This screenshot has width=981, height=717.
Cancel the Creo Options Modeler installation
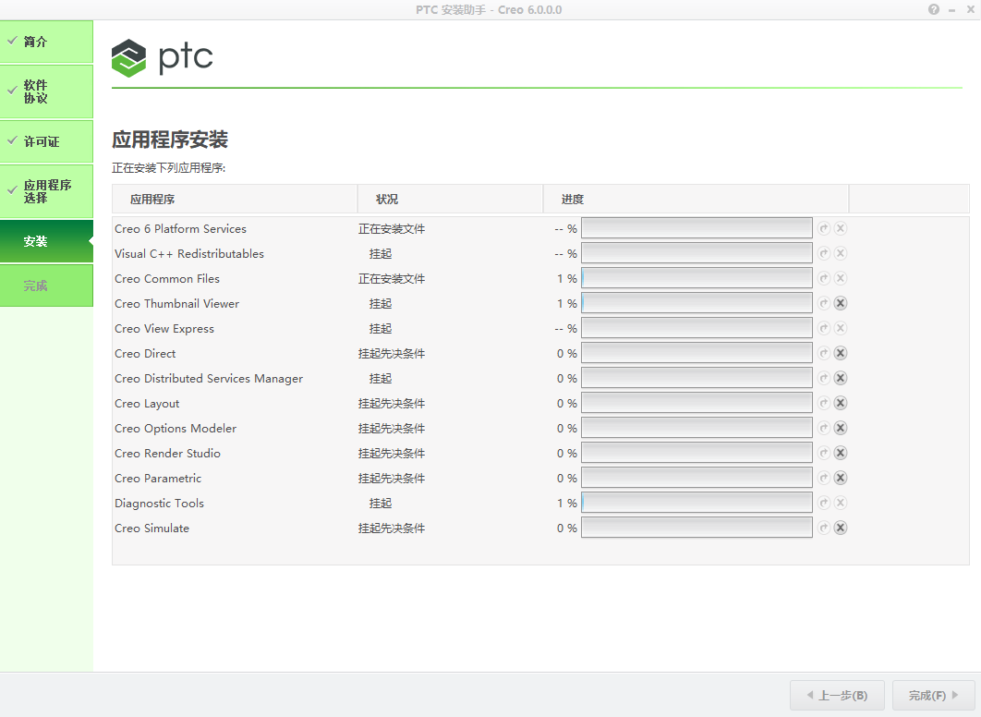click(x=839, y=427)
